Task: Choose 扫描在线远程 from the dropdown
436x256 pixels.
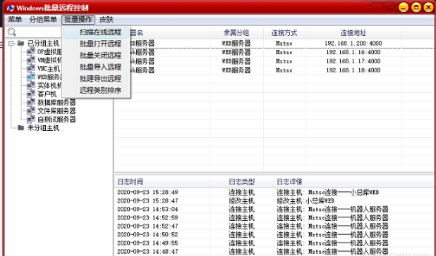Action: click(96, 32)
